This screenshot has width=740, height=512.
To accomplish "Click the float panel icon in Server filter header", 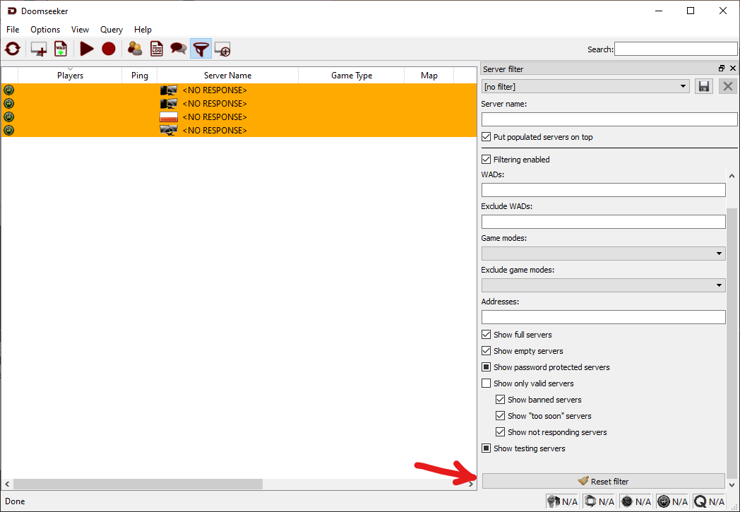I will point(722,69).
